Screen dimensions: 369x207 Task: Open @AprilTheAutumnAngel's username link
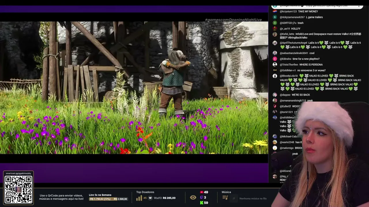point(293,43)
